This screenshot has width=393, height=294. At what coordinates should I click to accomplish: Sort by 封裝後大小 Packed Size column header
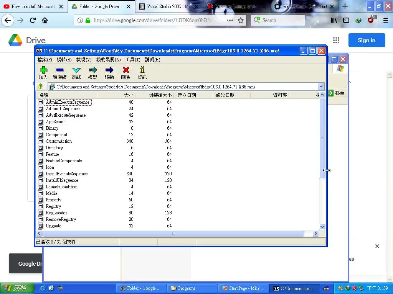(x=154, y=95)
